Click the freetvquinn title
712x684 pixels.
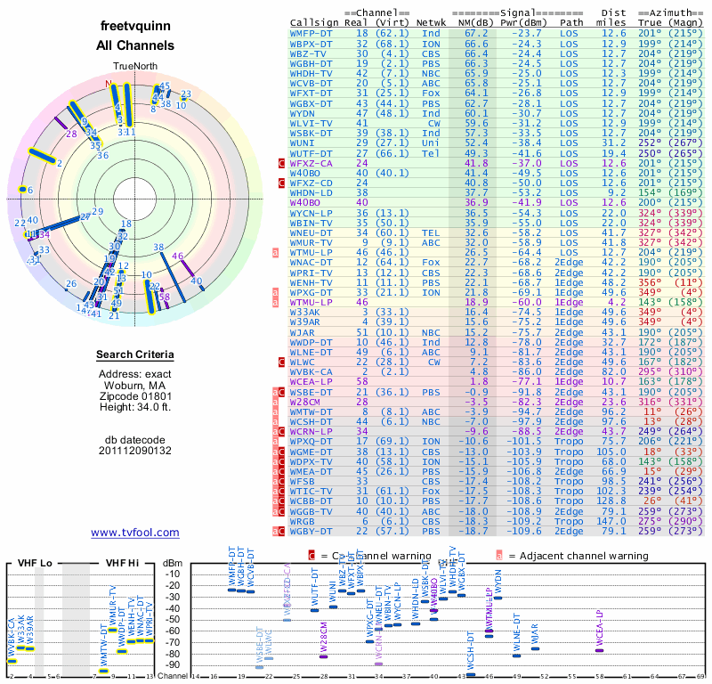135,26
